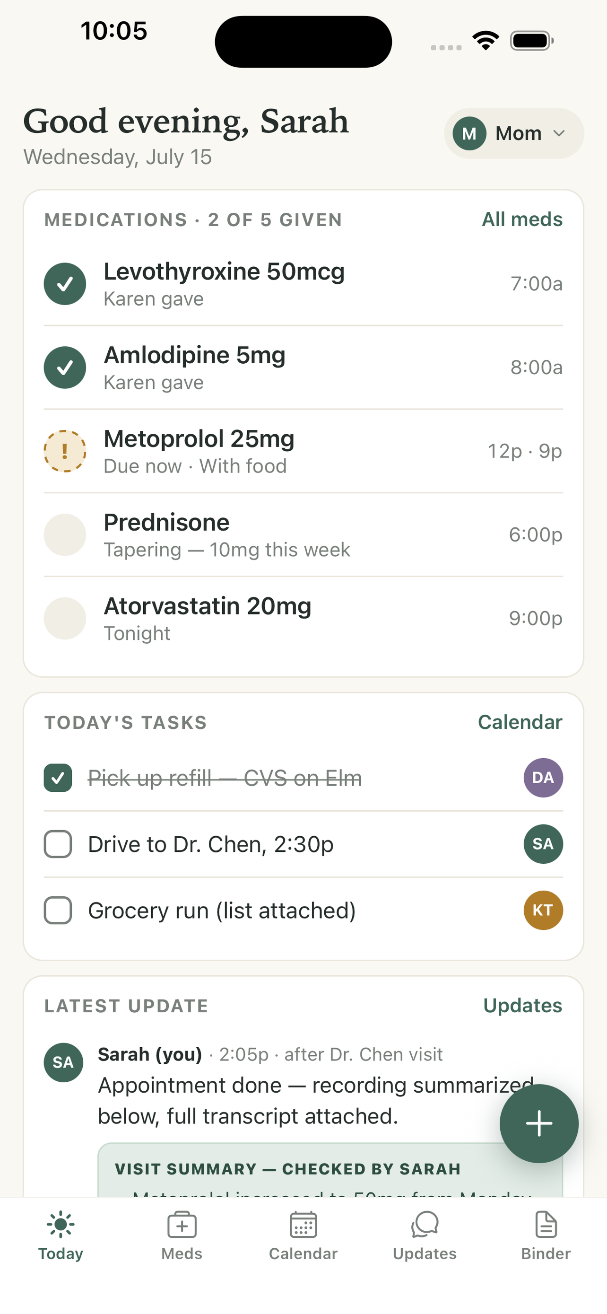Tap the Metoprolol due-now warning icon
This screenshot has height=1314, width=607.
click(x=65, y=451)
